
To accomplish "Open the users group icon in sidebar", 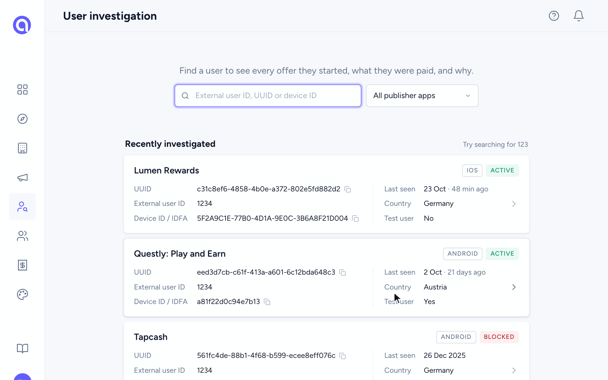I will [x=22, y=236].
